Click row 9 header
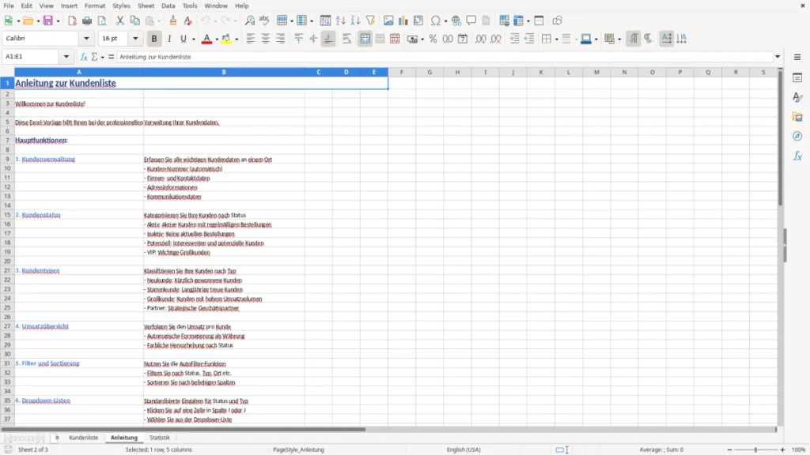This screenshot has width=810, height=455. point(7,159)
